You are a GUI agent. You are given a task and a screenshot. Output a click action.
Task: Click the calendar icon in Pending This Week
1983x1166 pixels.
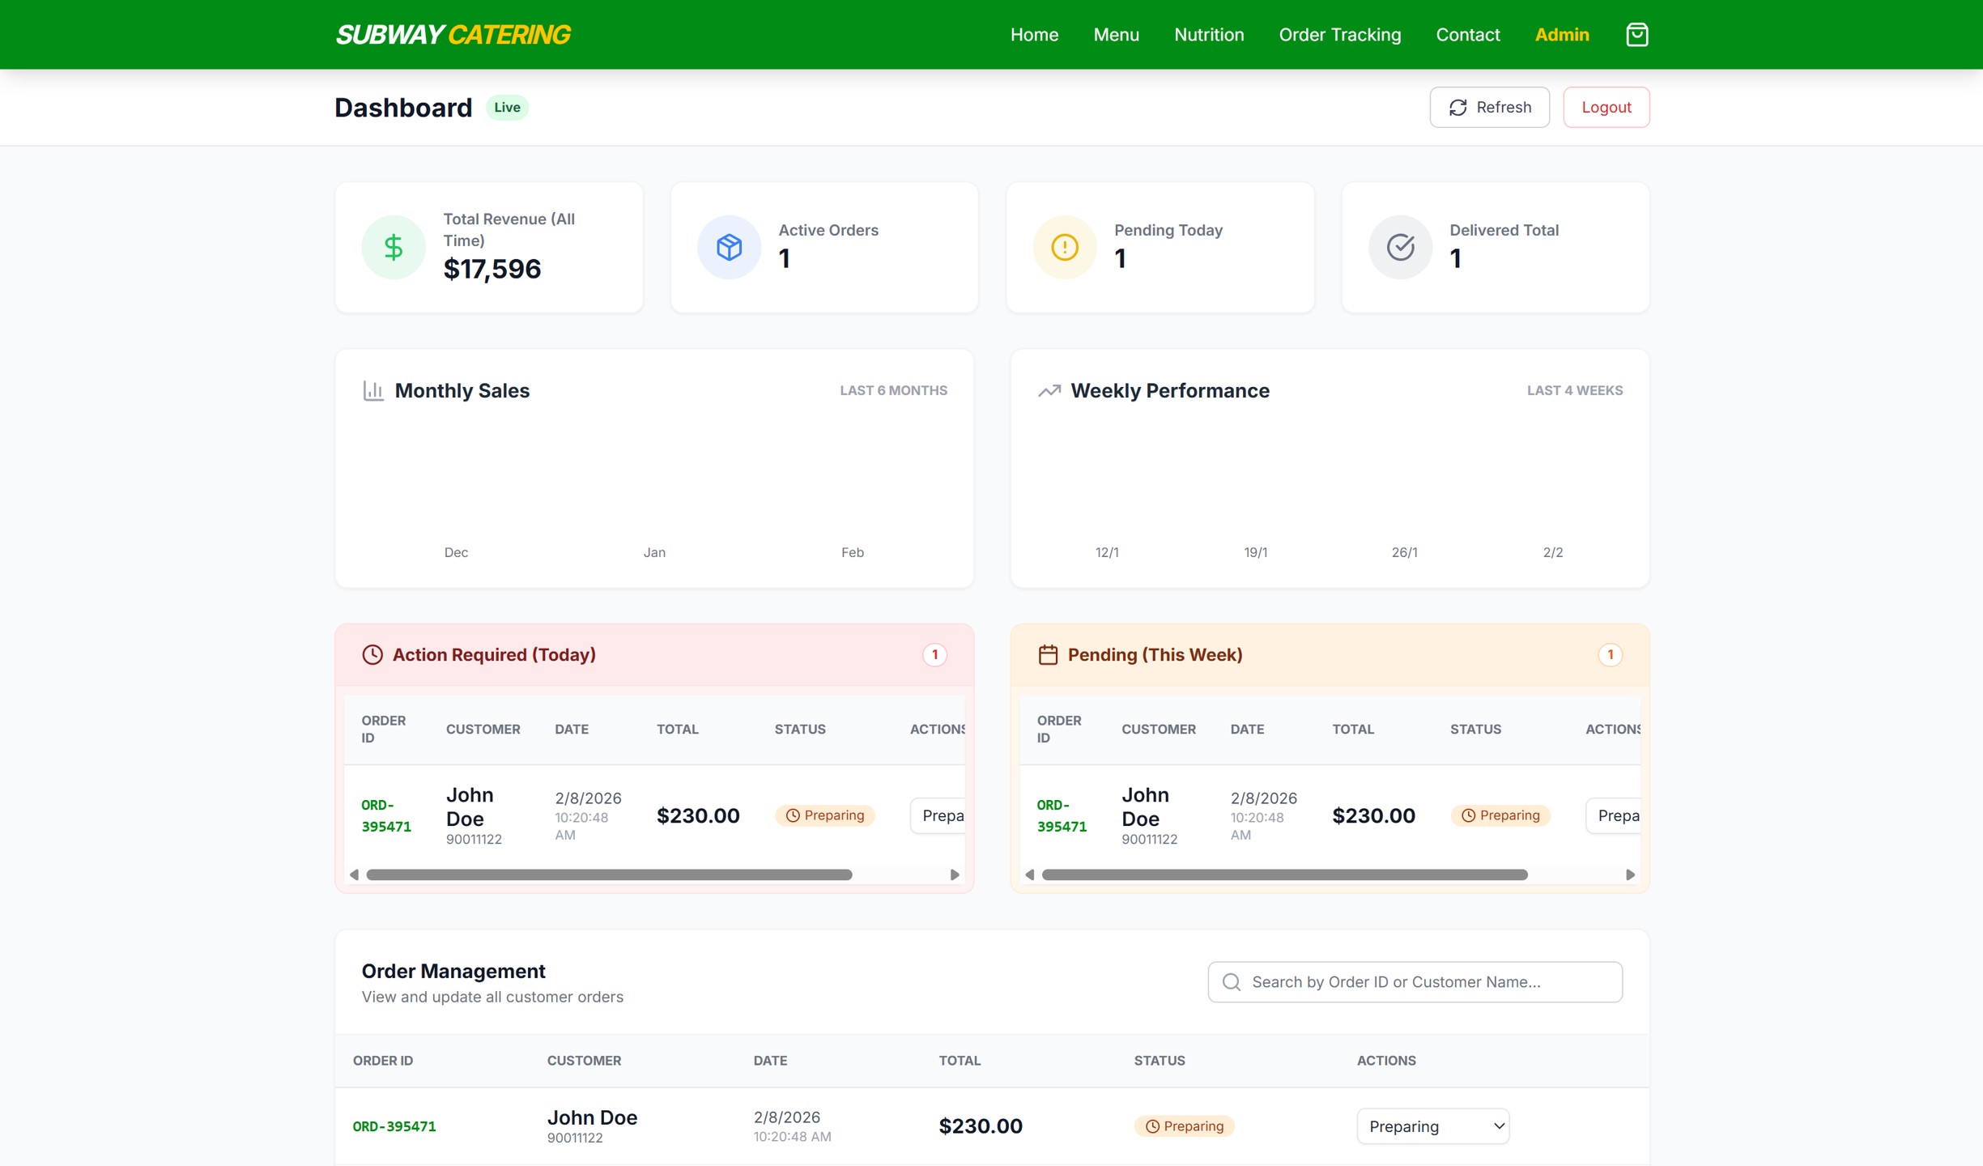click(x=1048, y=654)
